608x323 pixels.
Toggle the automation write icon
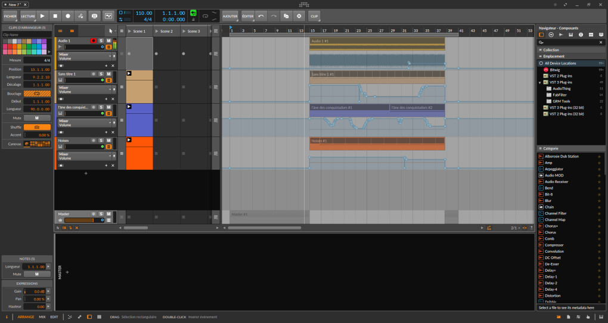tap(80, 16)
